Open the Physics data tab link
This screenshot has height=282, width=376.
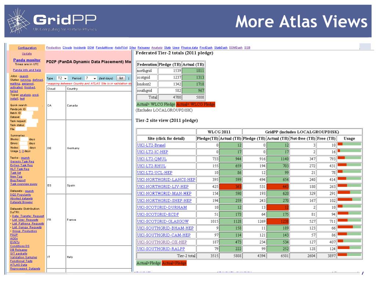(x=189, y=47)
